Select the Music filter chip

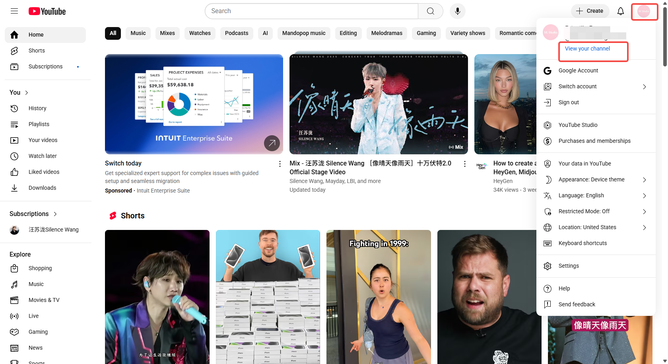138,33
